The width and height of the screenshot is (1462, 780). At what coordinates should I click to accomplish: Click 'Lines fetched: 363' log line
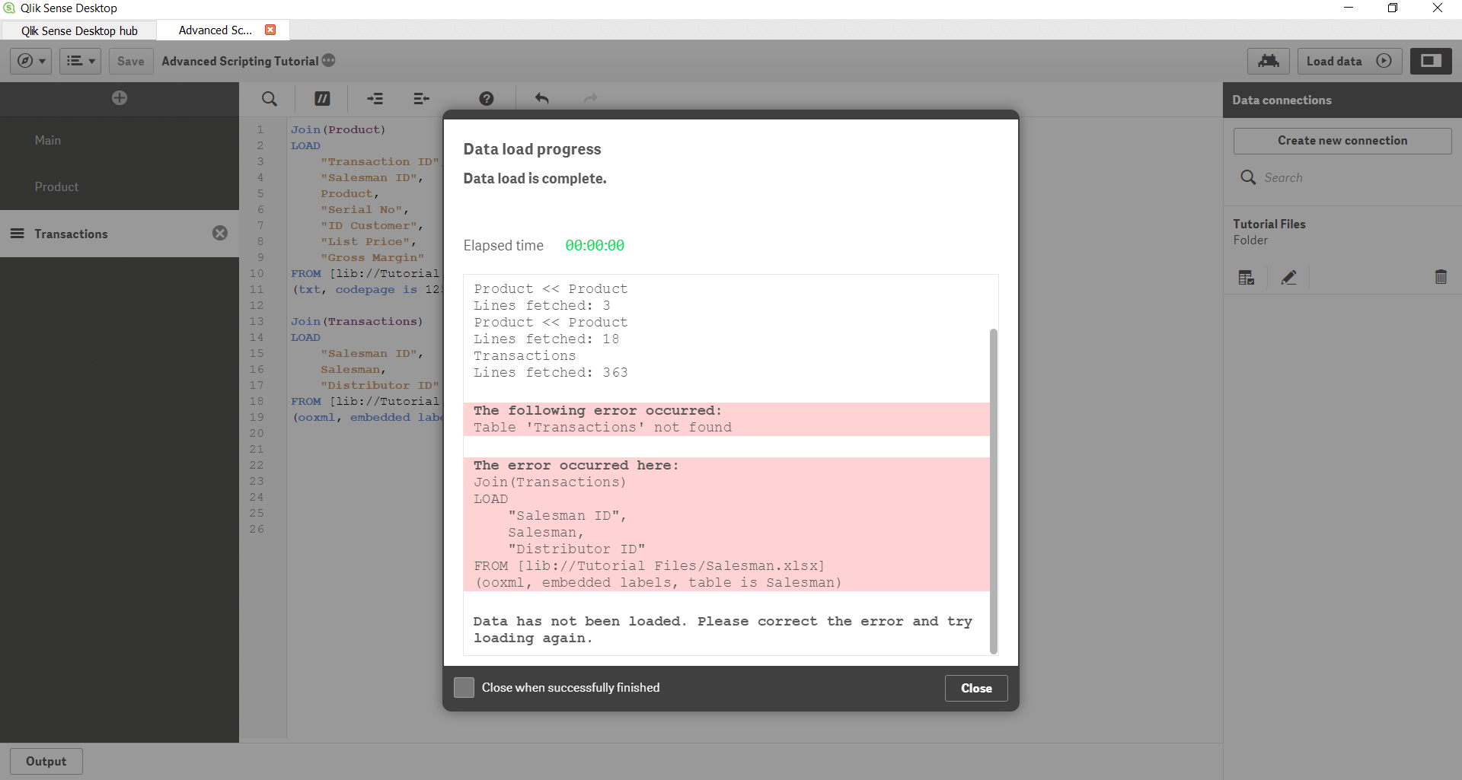tap(551, 373)
